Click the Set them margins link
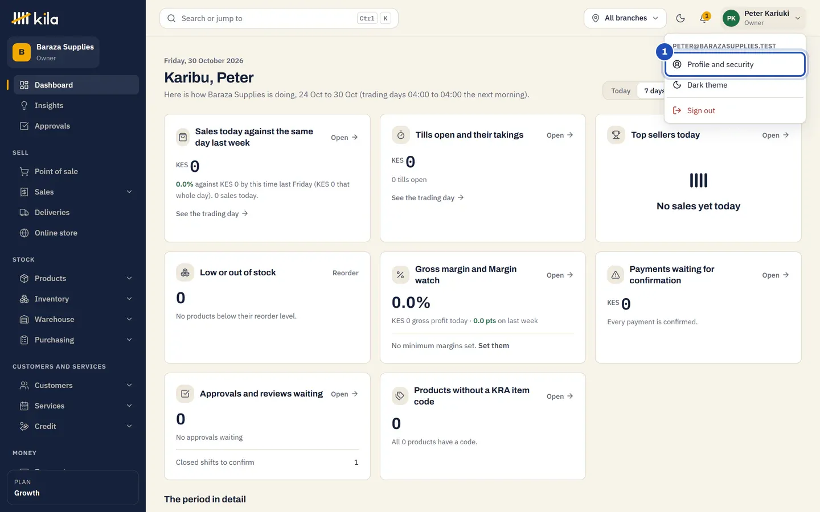The width and height of the screenshot is (820, 512). pos(494,346)
